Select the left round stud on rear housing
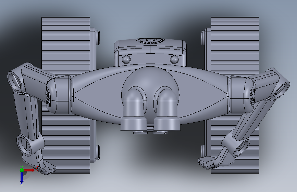The height and width of the screenshot is (192, 297). point(126,59)
